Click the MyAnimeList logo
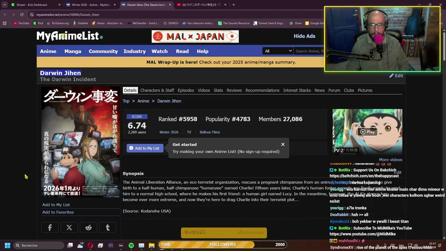Image resolution: width=446 pixels, height=251 pixels. 70,36
